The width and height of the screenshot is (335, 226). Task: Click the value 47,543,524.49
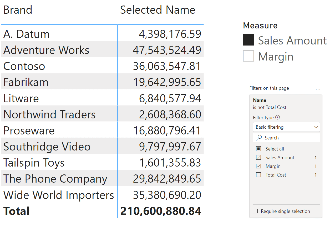coord(167,50)
